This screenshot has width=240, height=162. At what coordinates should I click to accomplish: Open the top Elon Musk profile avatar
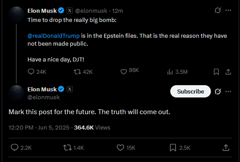click(16, 14)
